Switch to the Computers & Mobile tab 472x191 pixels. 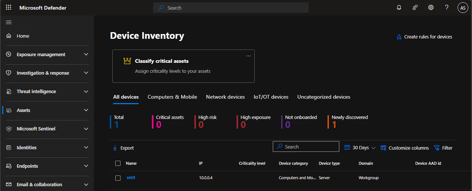(172, 97)
